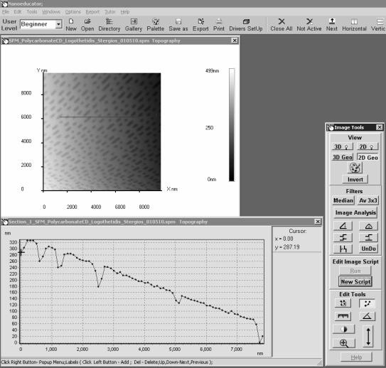Image resolution: width=386 pixels, height=368 pixels.
Task: Click the vertical double-arrow edit tool
Action: (x=368, y=336)
